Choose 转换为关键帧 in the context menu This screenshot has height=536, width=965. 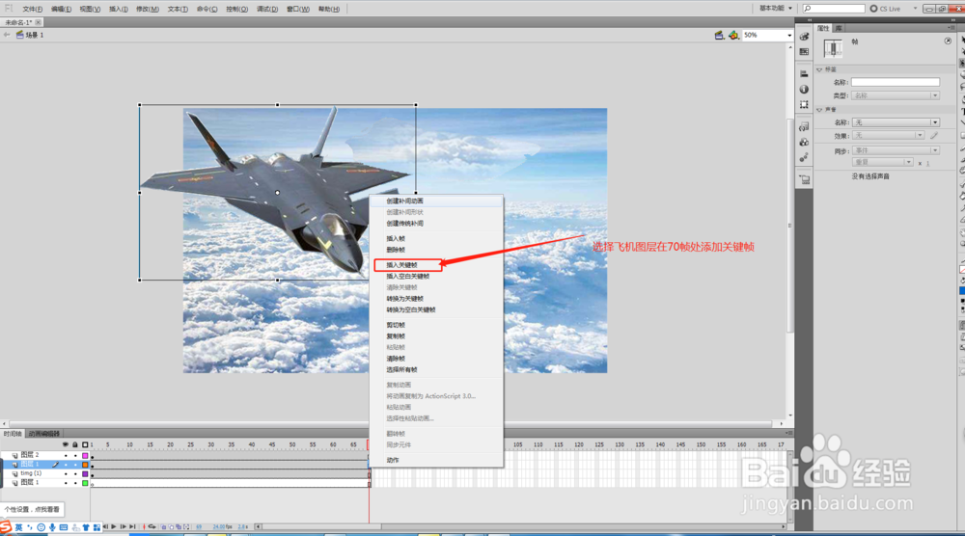(404, 298)
